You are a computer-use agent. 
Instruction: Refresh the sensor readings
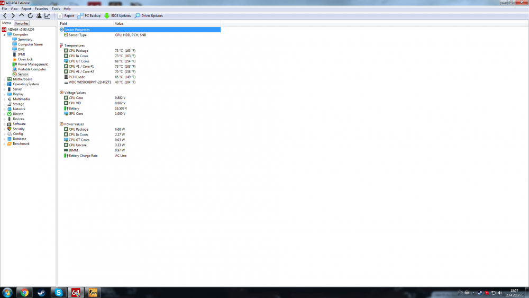[x=30, y=15]
